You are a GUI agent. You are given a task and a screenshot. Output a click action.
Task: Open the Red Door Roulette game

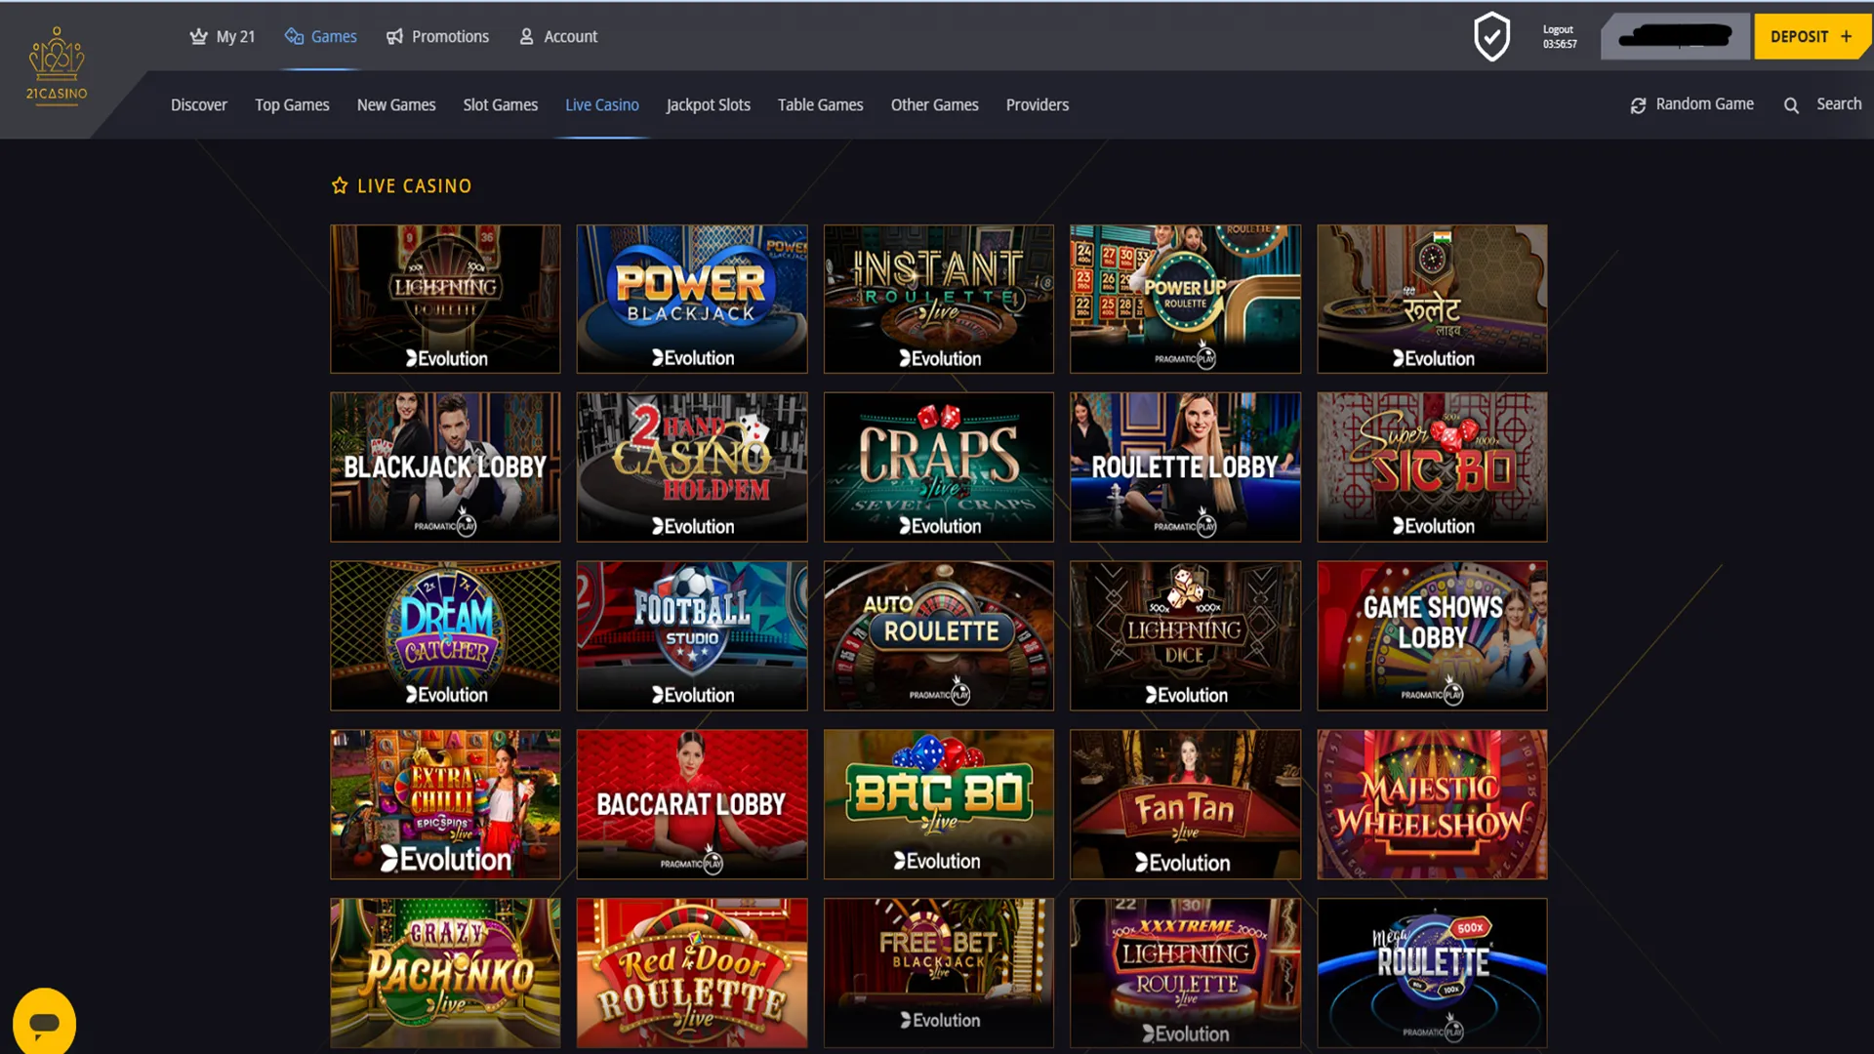[692, 973]
